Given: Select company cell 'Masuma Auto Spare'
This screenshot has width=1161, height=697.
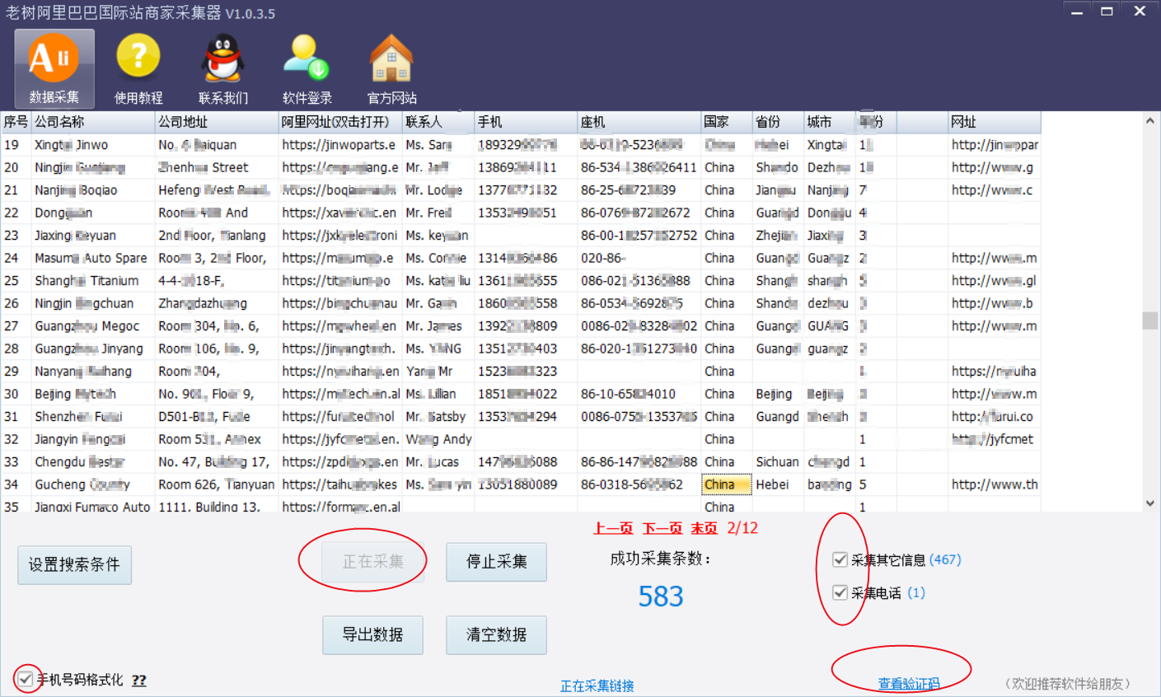Looking at the screenshot, I should point(93,258).
